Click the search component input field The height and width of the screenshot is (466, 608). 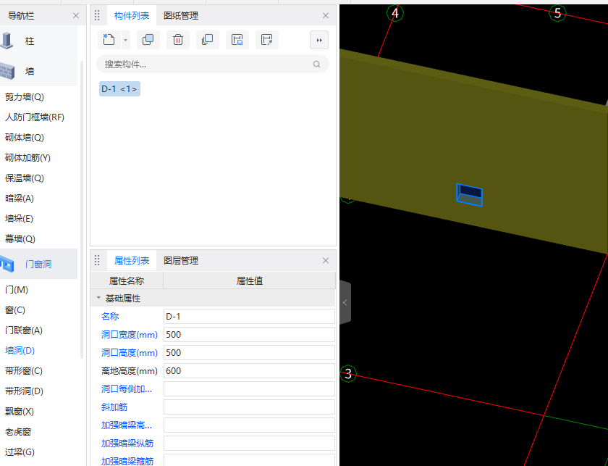point(213,64)
